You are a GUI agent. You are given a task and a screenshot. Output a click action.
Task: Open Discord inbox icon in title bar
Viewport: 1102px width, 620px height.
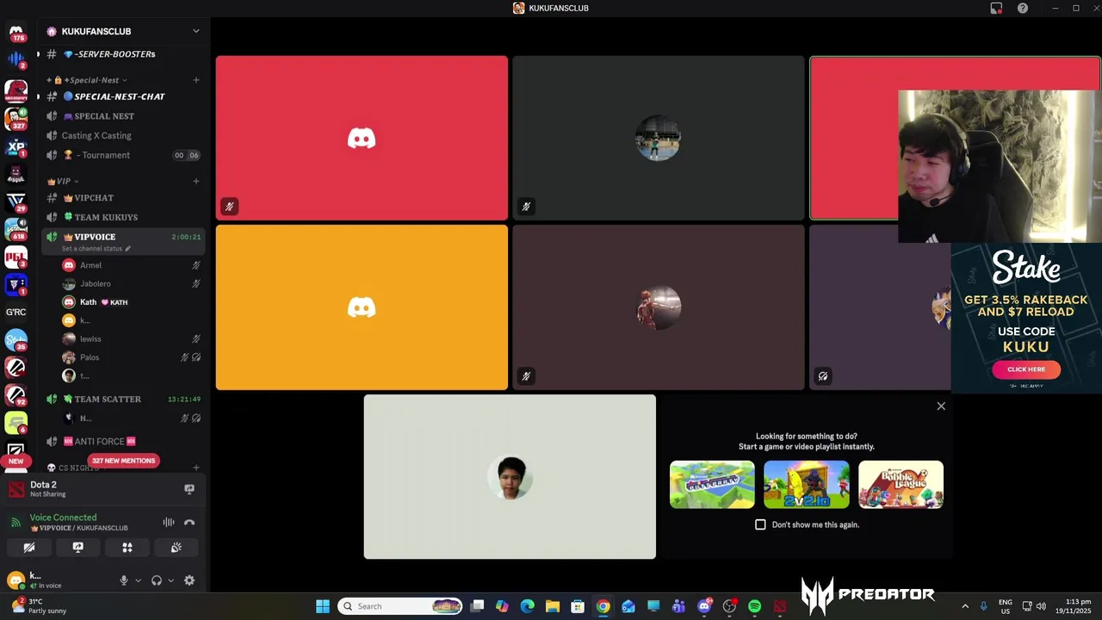click(x=996, y=8)
